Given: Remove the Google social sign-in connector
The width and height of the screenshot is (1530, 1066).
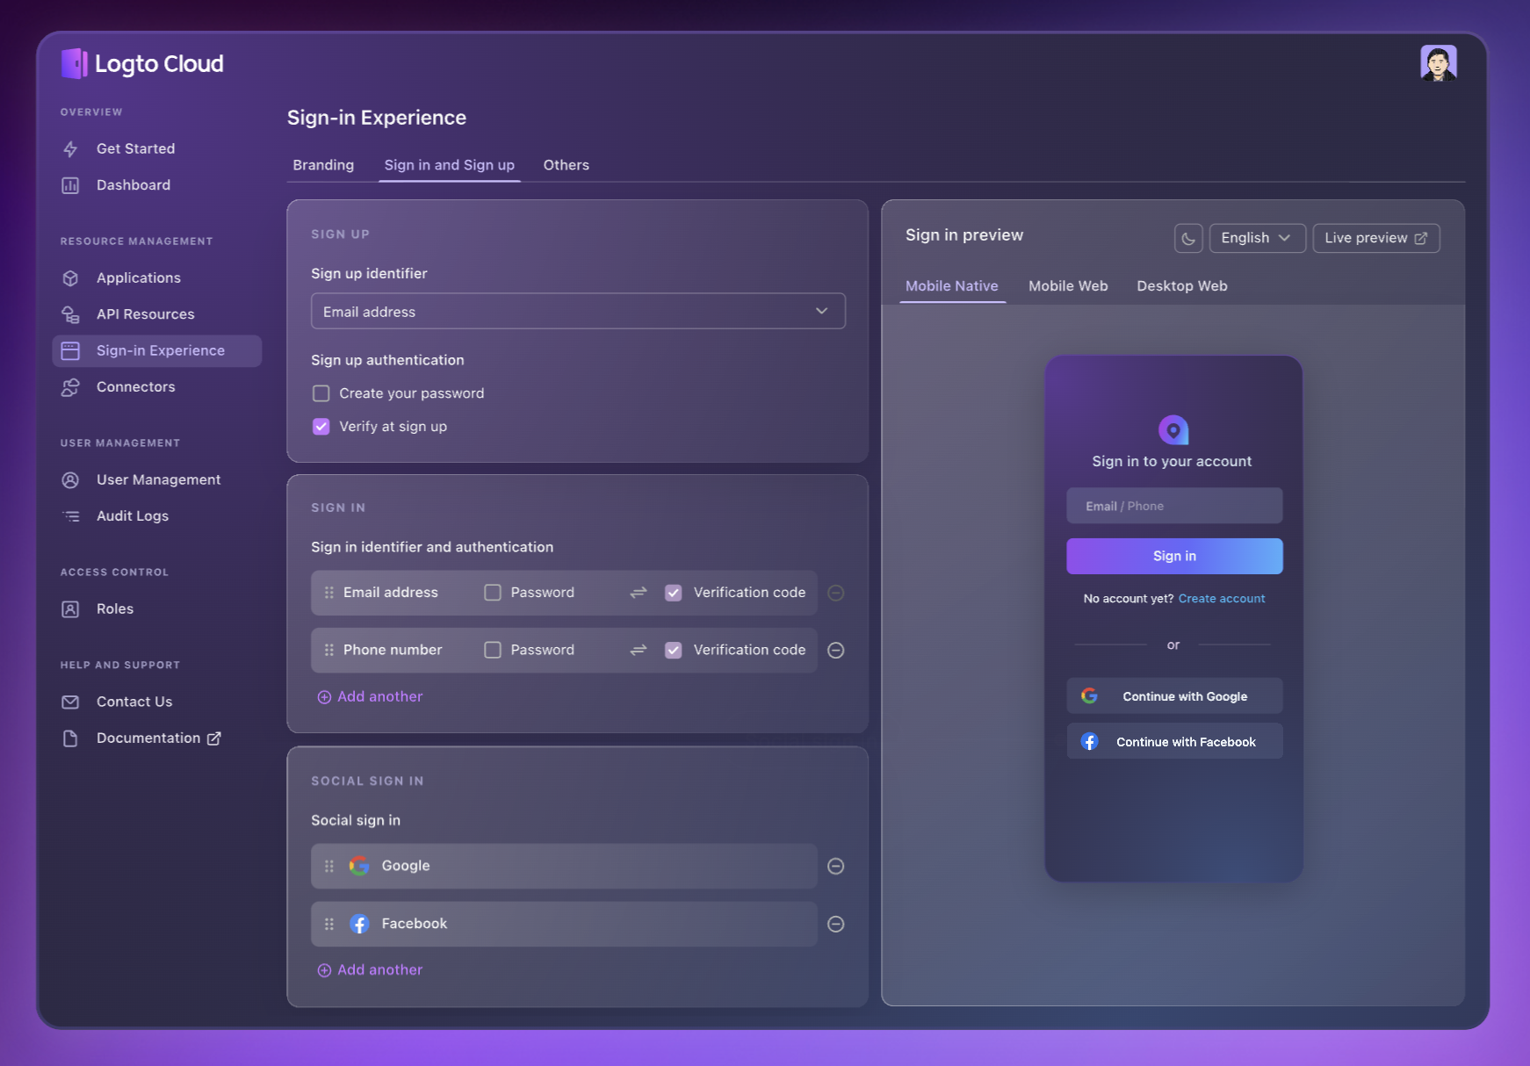Looking at the screenshot, I should coord(835,867).
